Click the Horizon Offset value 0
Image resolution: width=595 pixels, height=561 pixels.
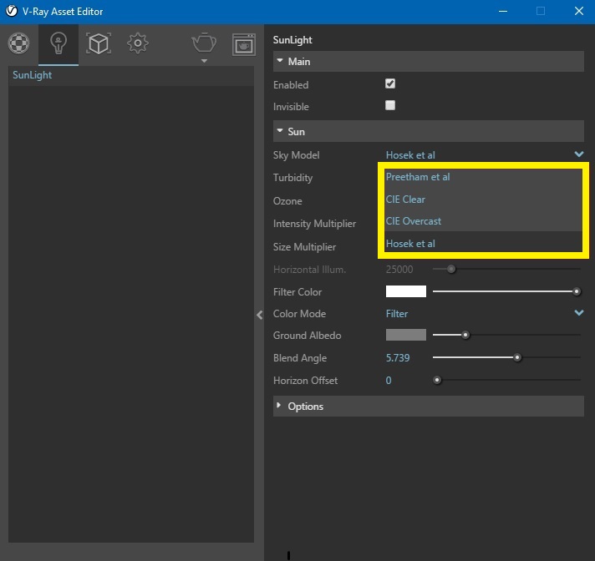point(389,381)
